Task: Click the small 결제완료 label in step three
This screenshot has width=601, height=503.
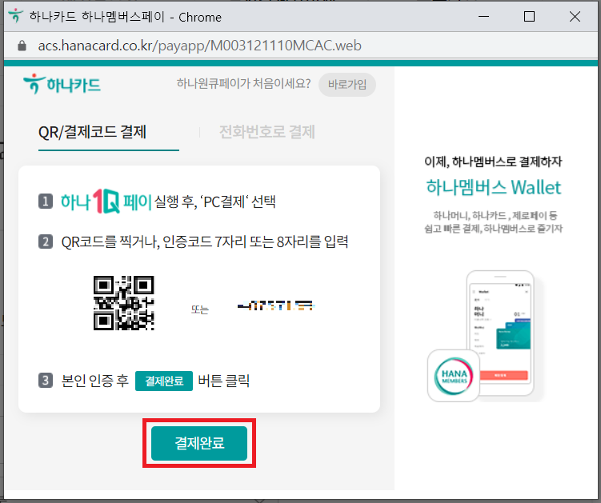Action: 164,381
